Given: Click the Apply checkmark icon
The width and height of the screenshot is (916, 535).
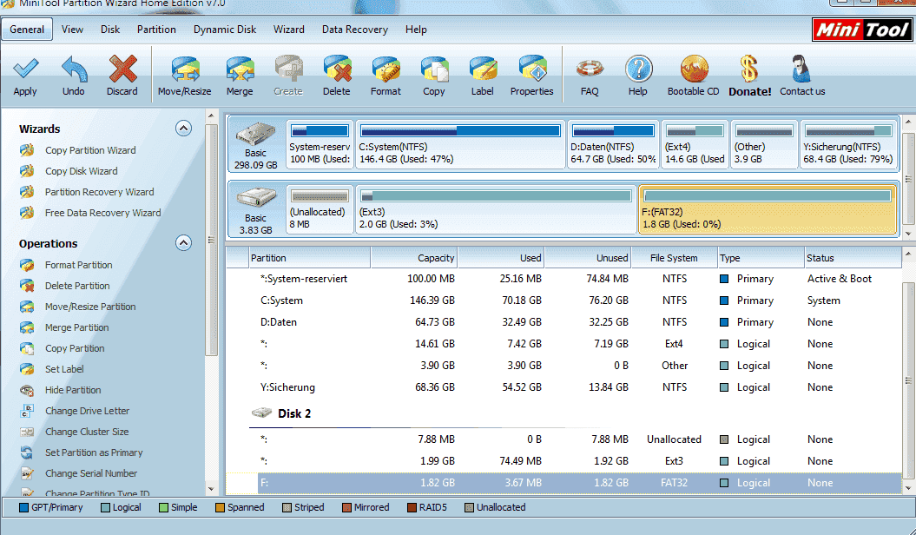Looking at the screenshot, I should click(x=26, y=69).
